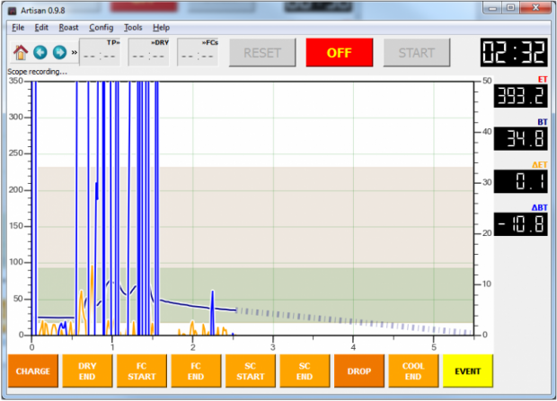Viewport: 557px width, 401px height.
Task: Mark COOL END event
Action: 413,371
